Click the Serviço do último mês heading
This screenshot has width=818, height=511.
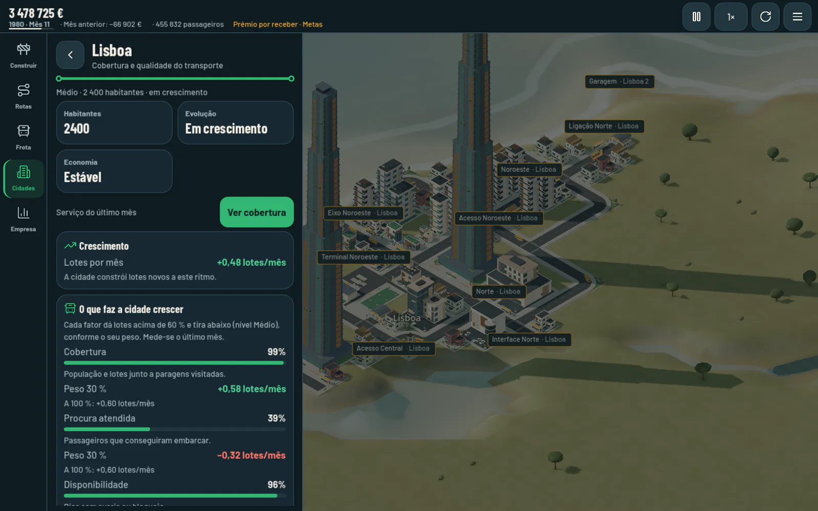click(96, 213)
